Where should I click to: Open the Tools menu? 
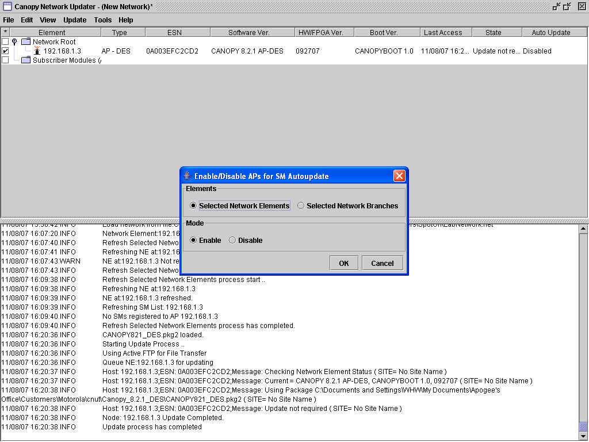(103, 20)
